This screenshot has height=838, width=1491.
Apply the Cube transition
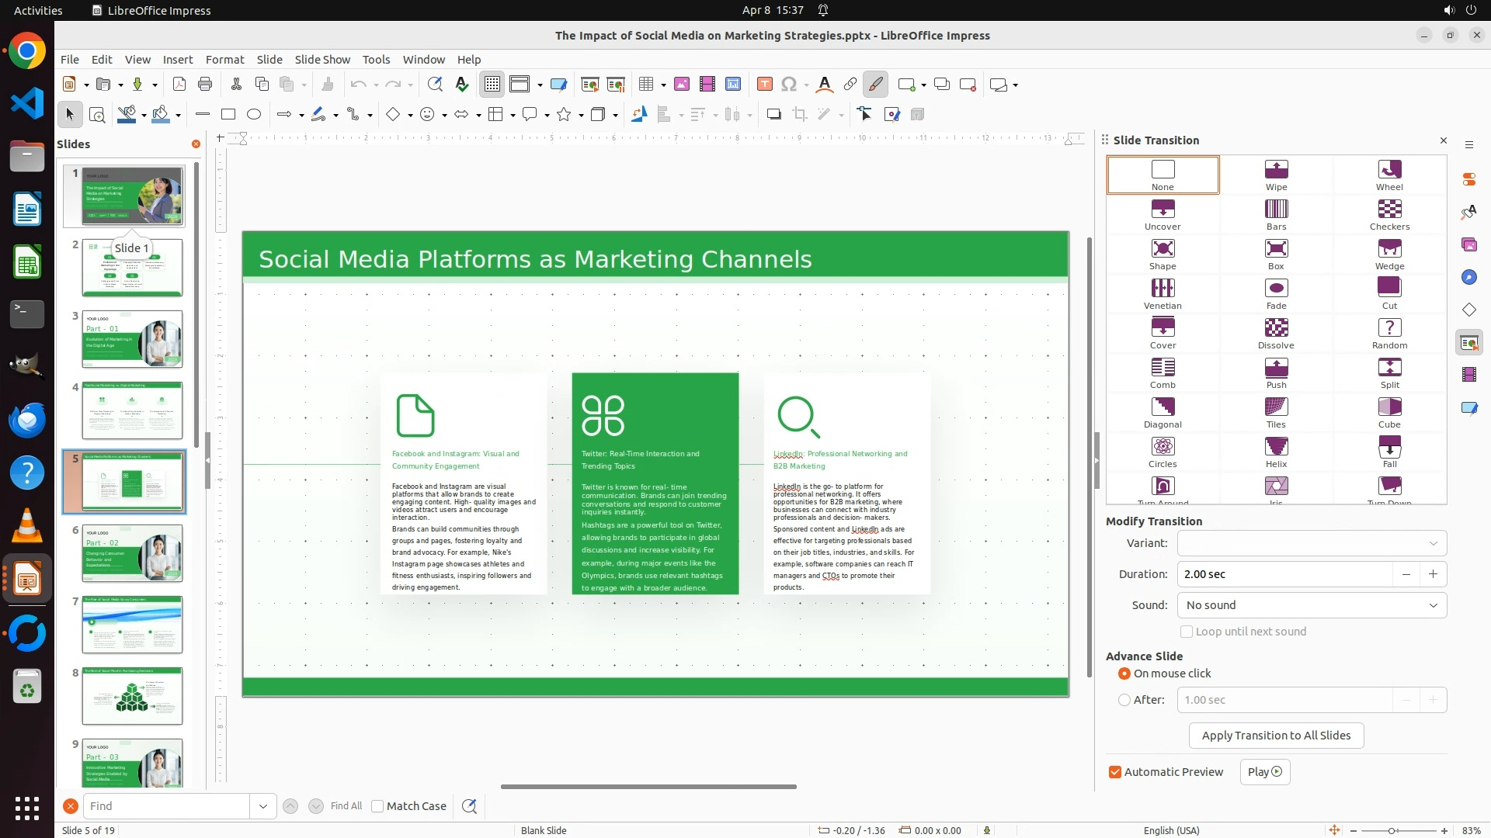[x=1389, y=412]
